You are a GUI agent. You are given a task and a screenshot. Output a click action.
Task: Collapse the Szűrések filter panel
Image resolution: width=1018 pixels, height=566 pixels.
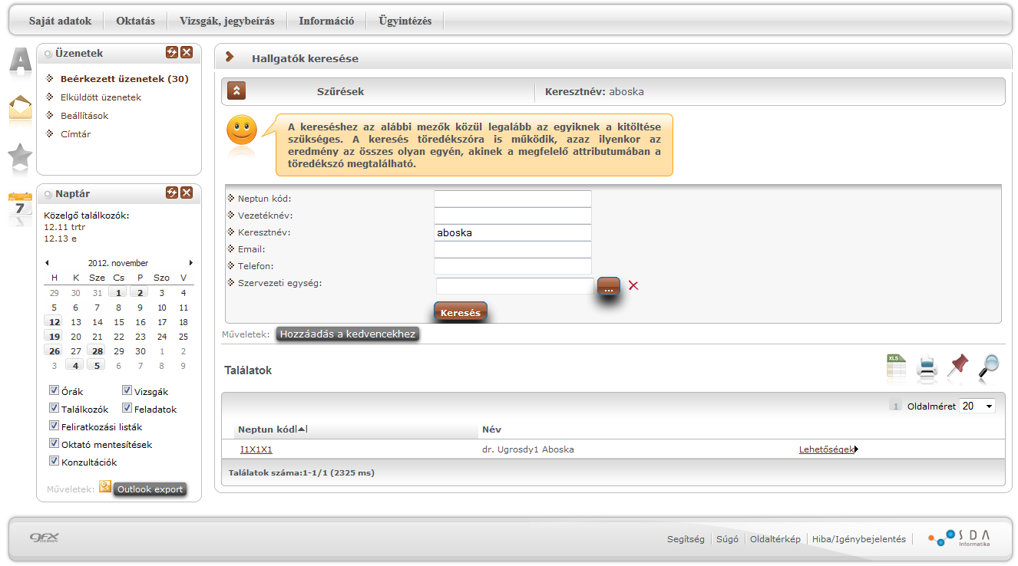[236, 91]
